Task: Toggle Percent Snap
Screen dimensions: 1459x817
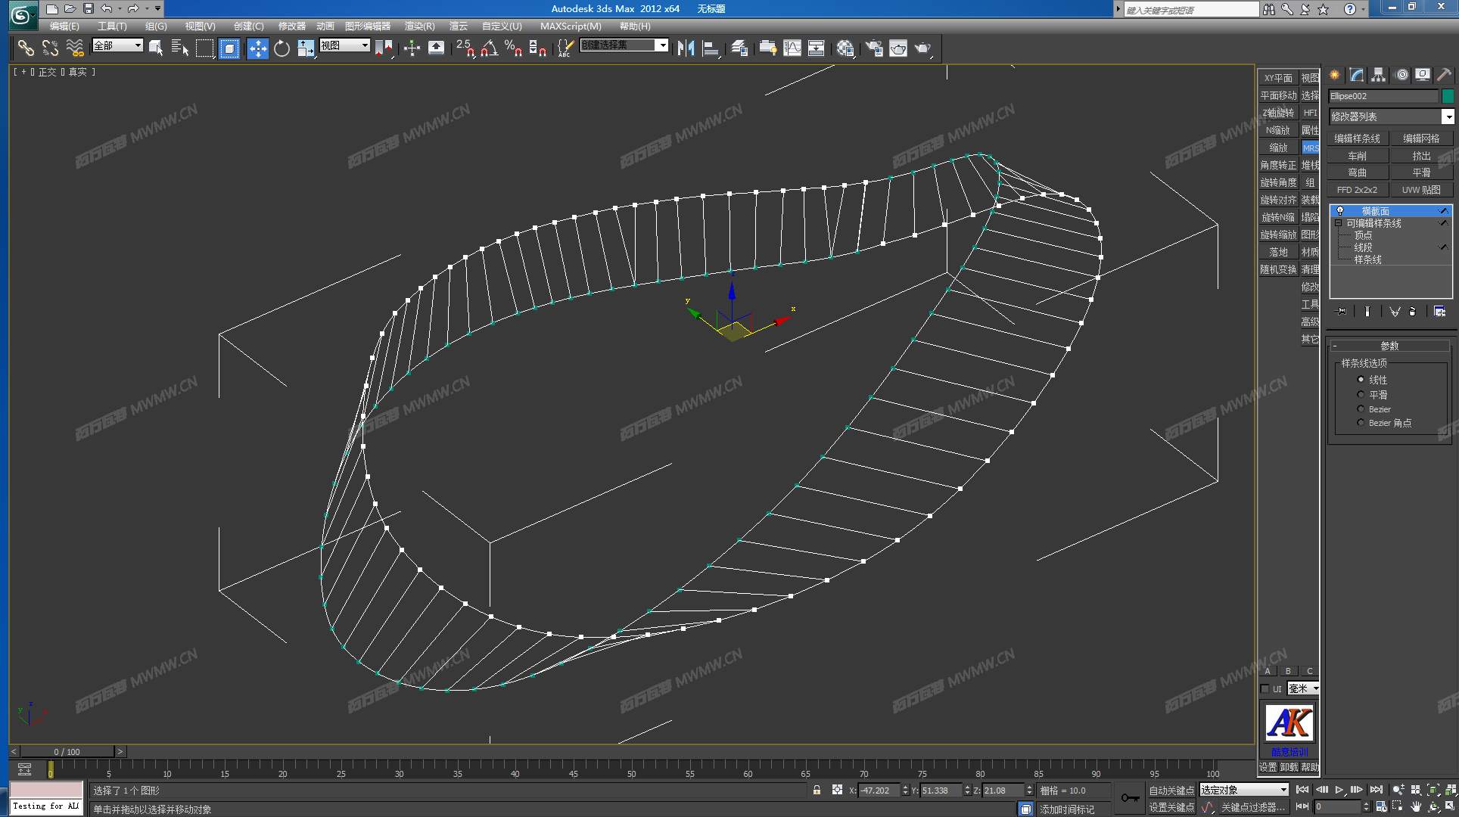Action: (x=513, y=48)
